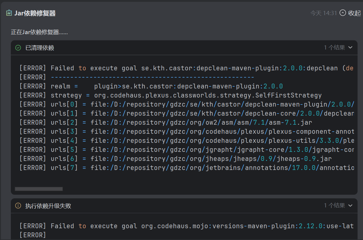Click the Jar依赖修复器 jar icon
Viewport: 363px width, 240px height.
click(x=9, y=13)
